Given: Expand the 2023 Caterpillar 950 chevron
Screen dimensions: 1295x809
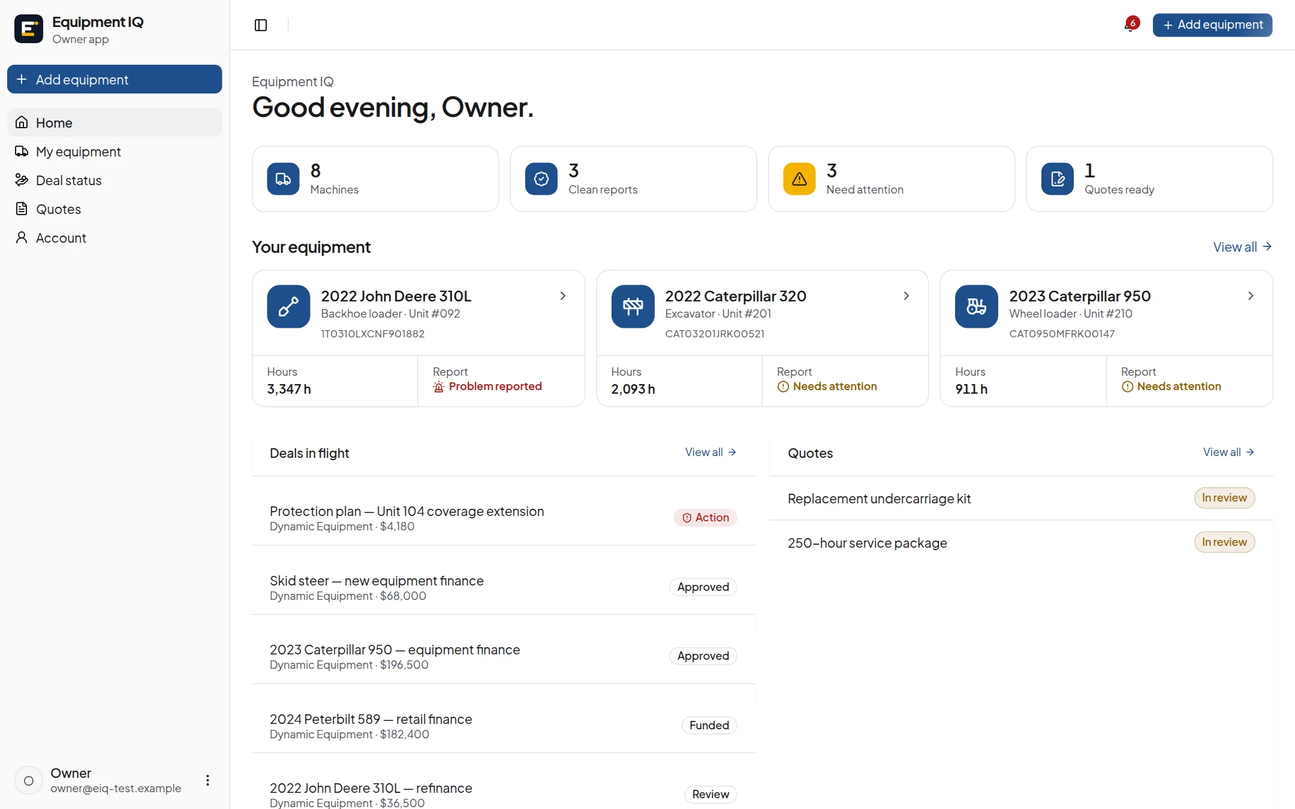Looking at the screenshot, I should (x=1251, y=296).
